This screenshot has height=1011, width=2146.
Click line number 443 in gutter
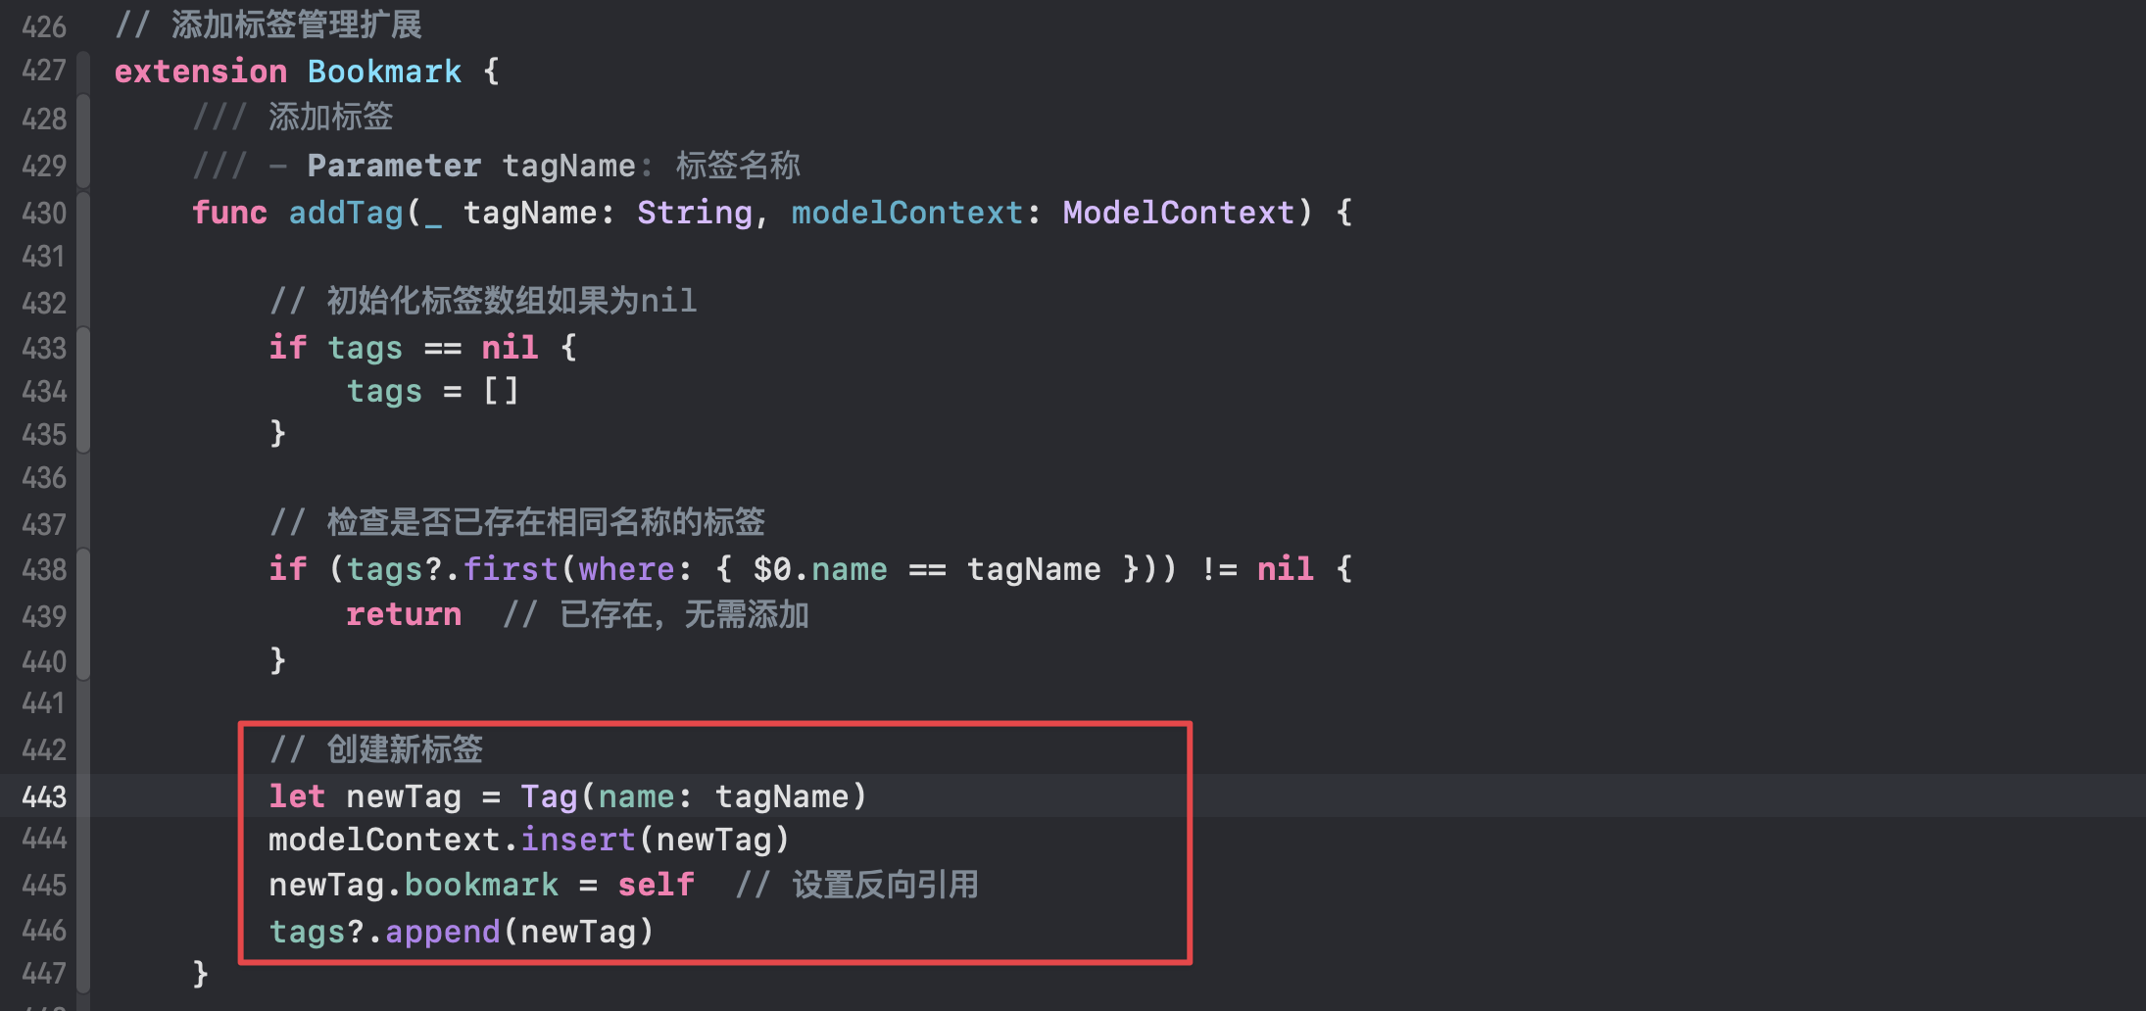pyautogui.click(x=44, y=796)
